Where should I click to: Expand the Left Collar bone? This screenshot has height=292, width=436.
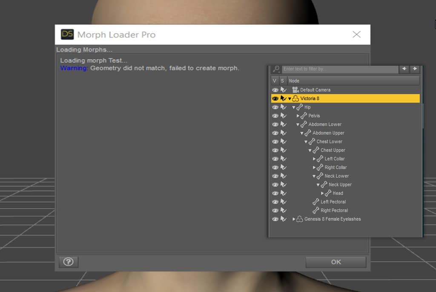pyautogui.click(x=314, y=159)
